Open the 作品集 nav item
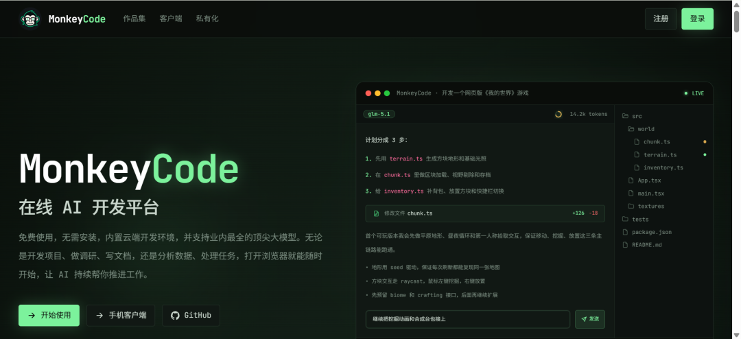 point(134,19)
